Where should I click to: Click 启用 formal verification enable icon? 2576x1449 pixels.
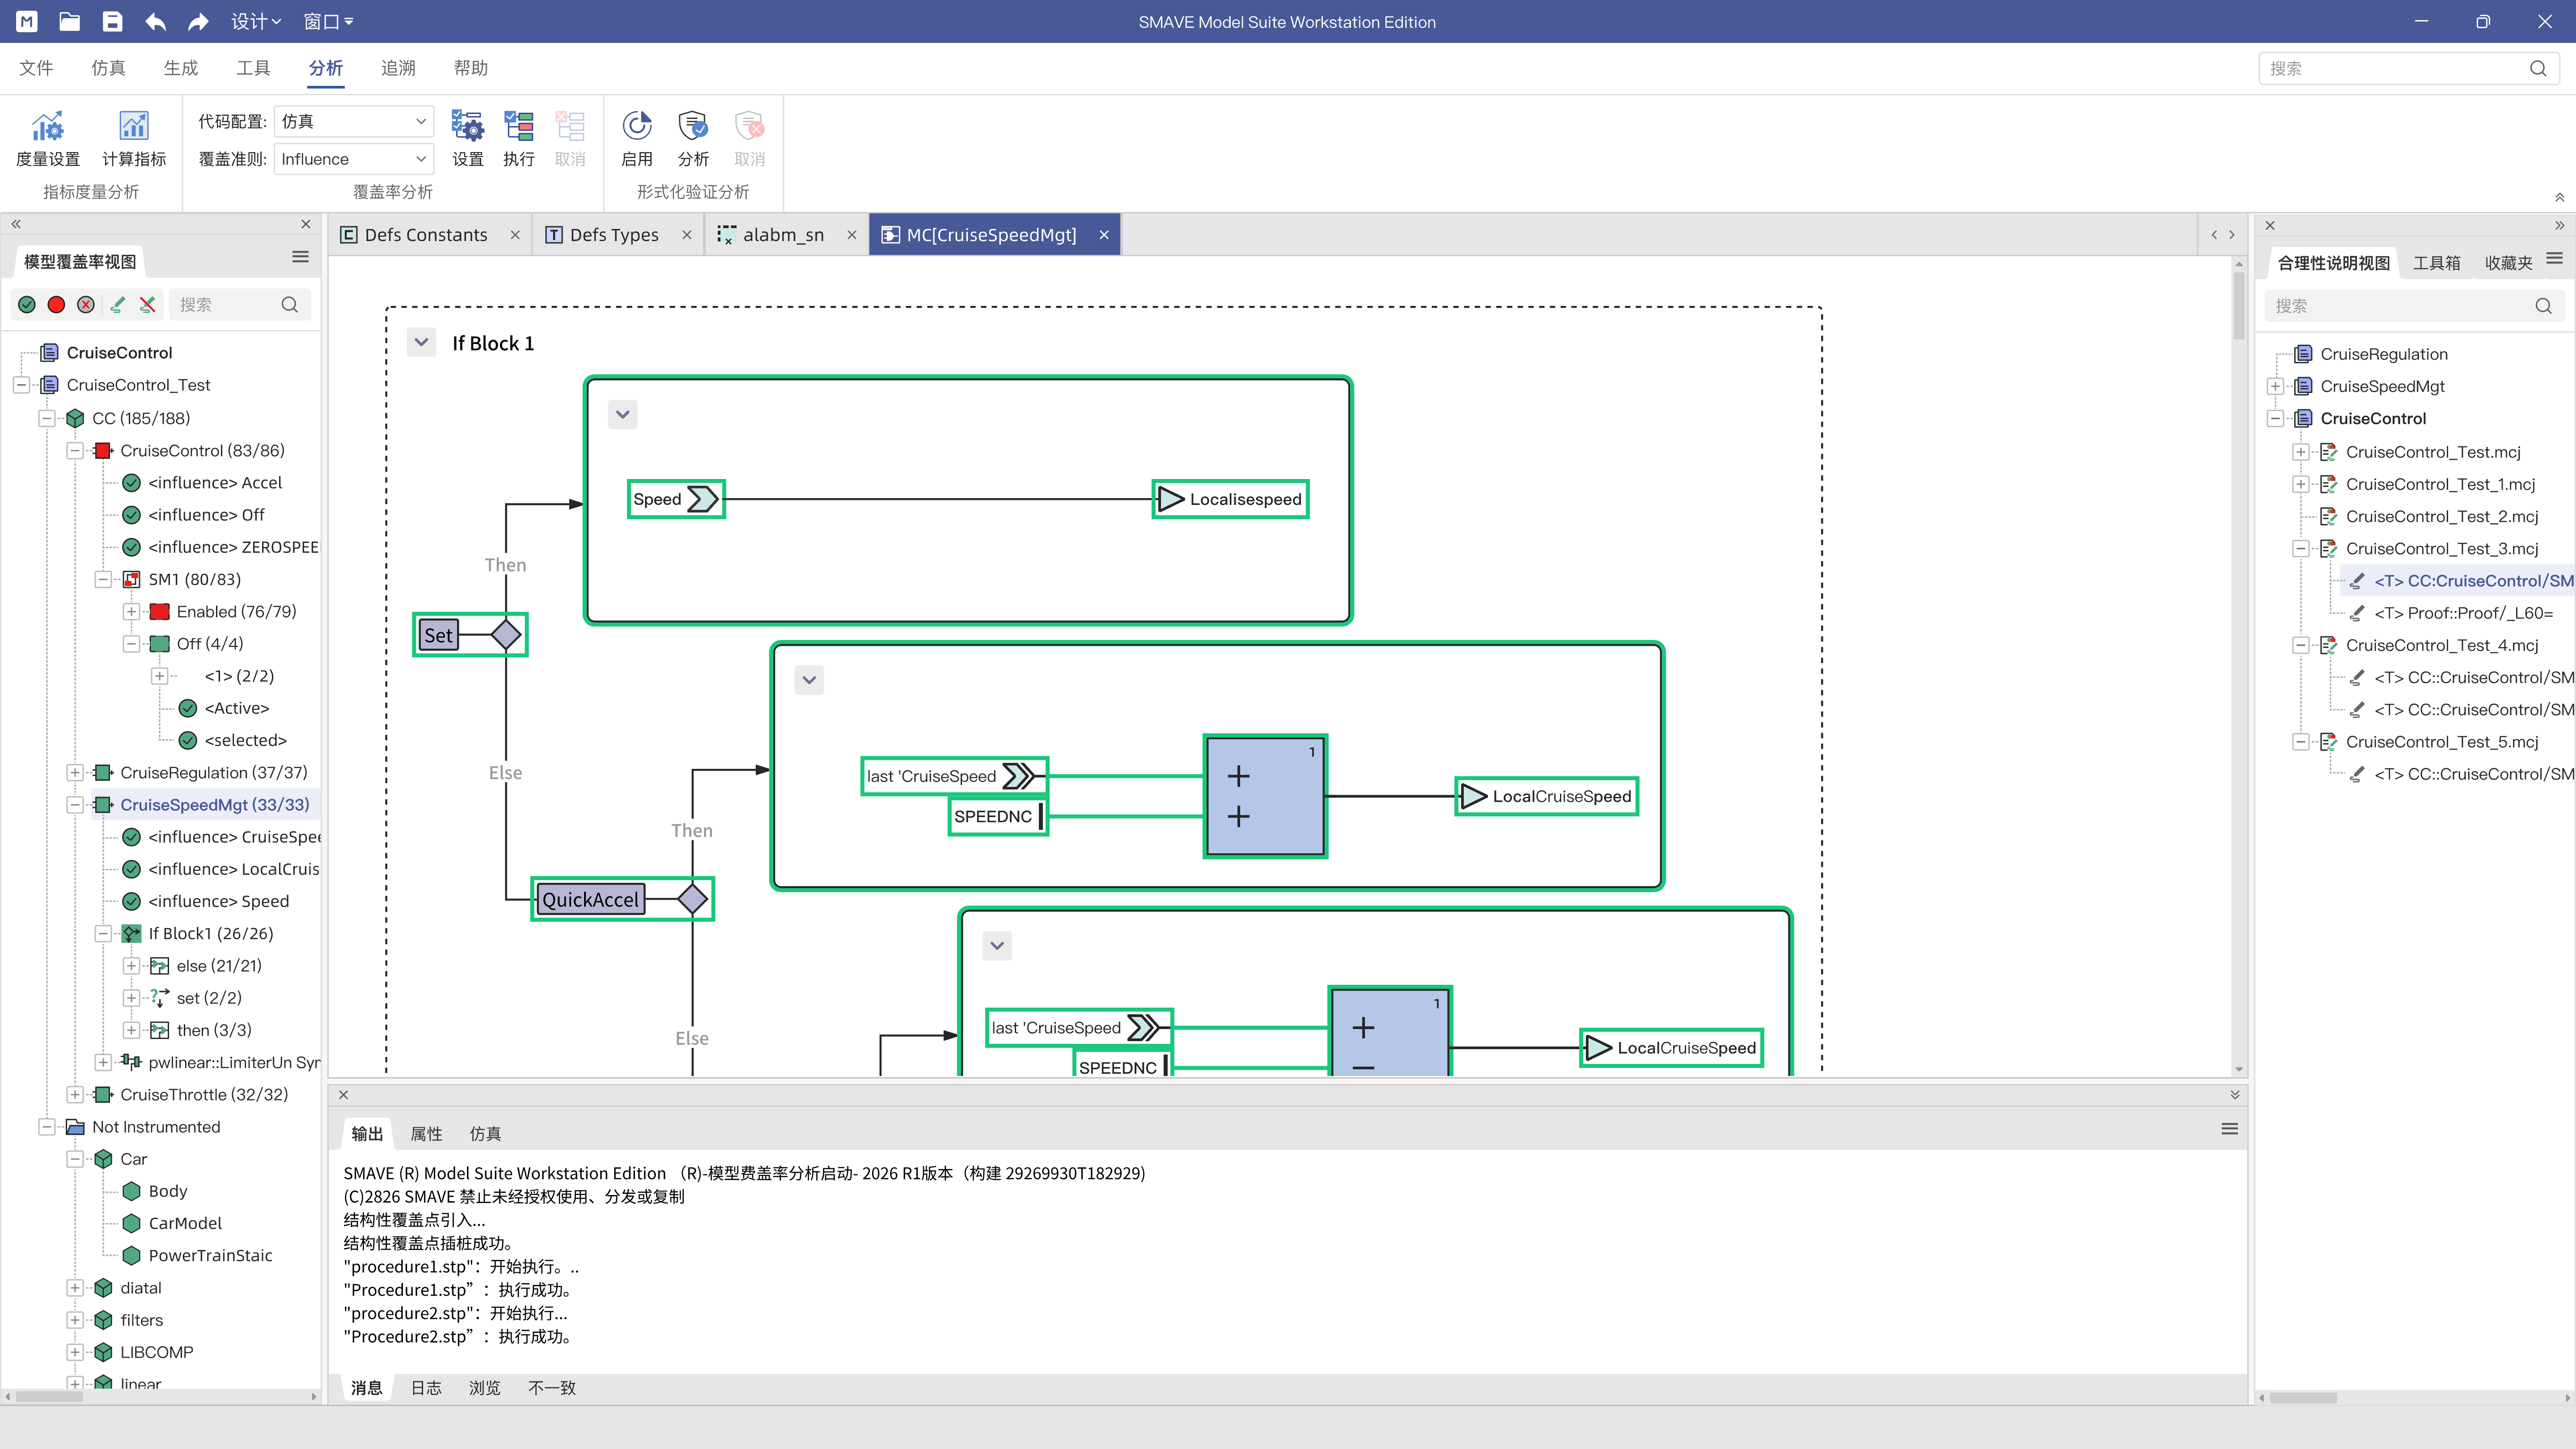(637, 139)
